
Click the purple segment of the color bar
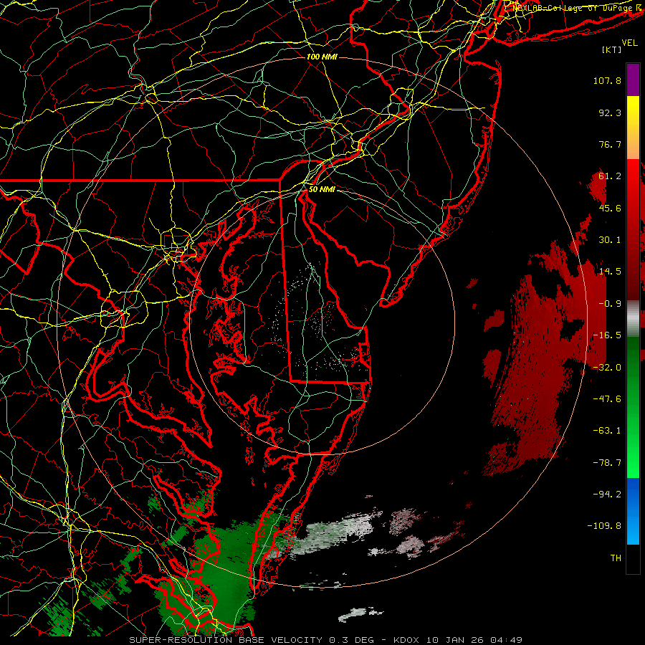[633, 80]
